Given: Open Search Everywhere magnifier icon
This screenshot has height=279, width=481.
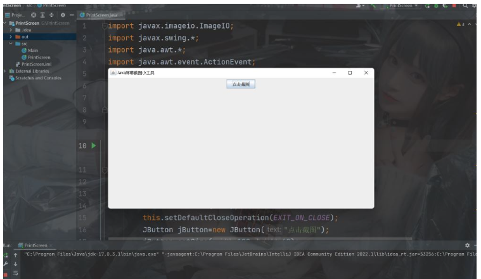Looking at the screenshot, I should coord(465,6).
